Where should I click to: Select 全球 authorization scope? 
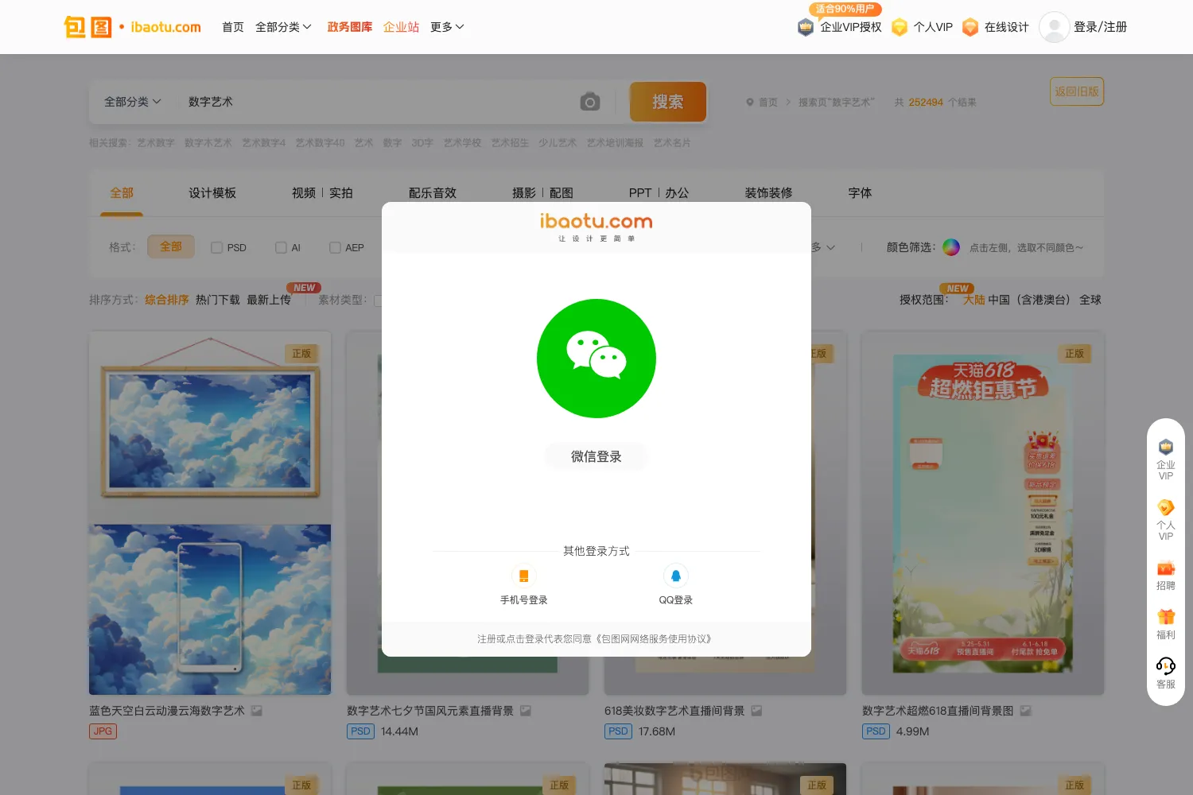[x=1090, y=300]
